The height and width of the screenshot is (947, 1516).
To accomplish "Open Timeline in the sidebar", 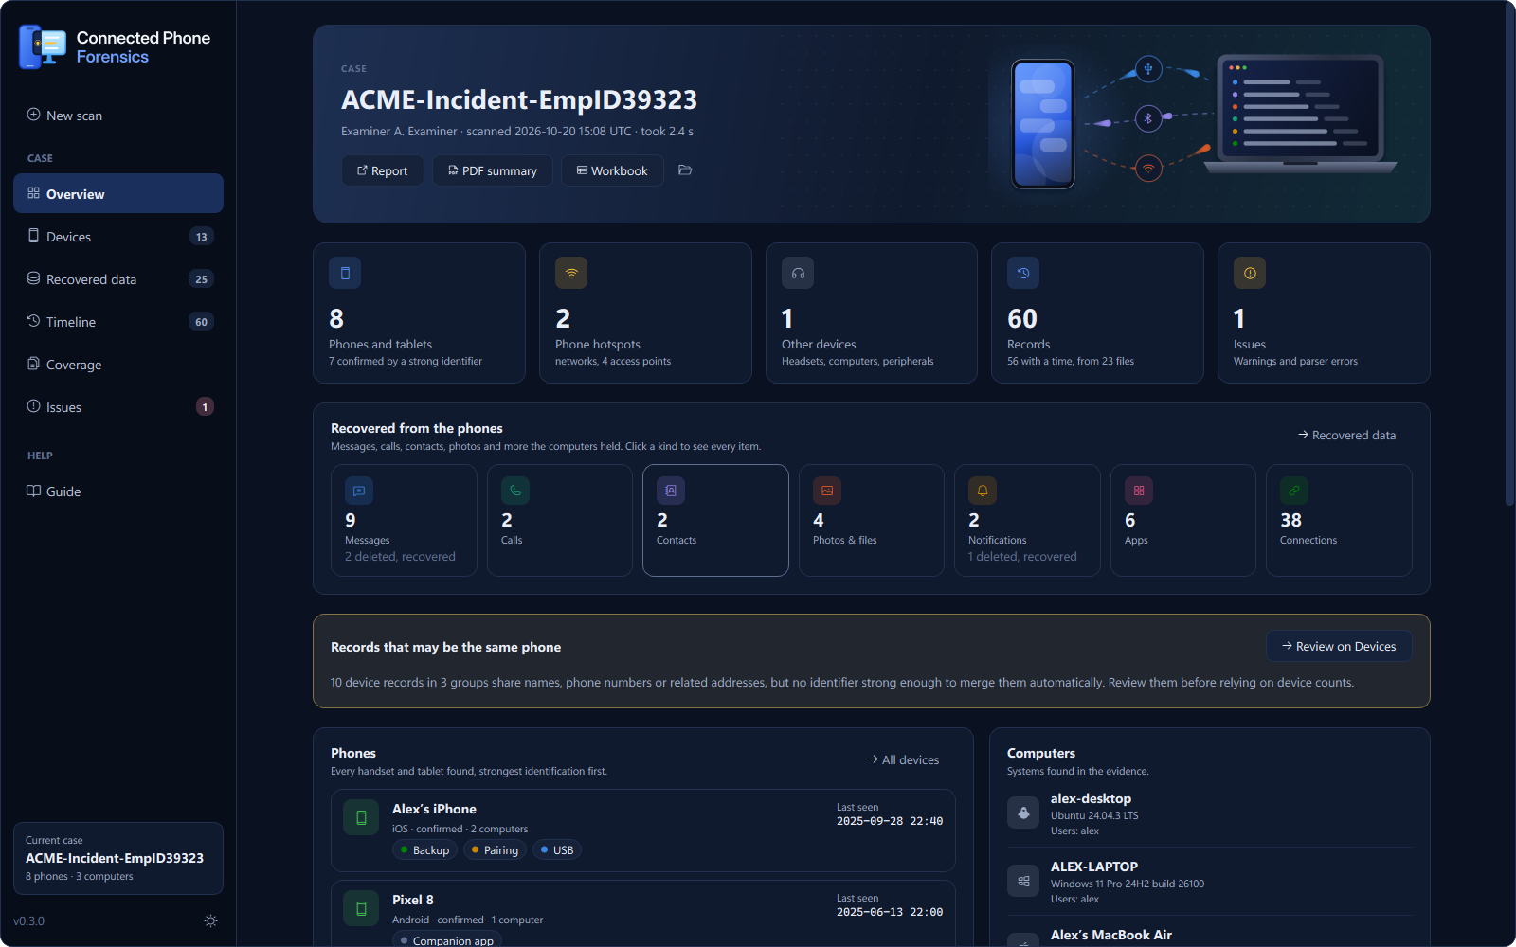I will click(118, 322).
